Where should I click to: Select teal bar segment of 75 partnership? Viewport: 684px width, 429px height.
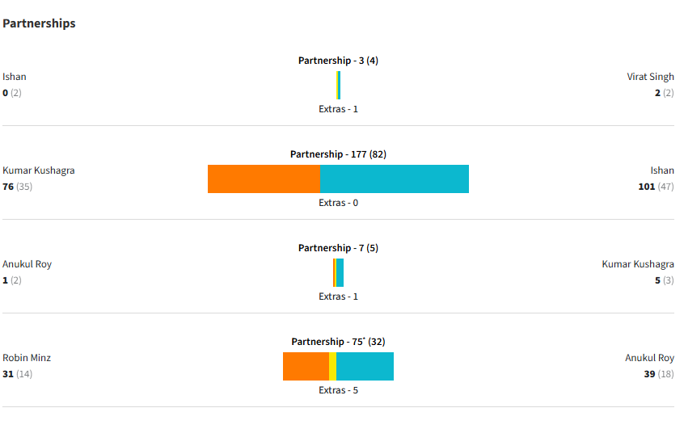click(365, 366)
